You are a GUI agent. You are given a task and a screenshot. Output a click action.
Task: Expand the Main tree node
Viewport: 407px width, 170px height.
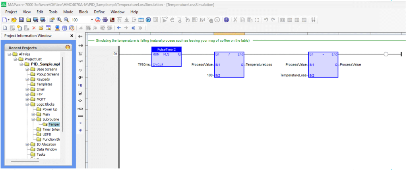pos(33,114)
